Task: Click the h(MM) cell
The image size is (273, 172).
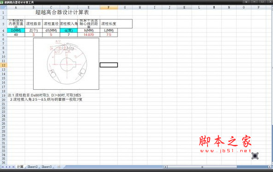Action: click(89, 30)
